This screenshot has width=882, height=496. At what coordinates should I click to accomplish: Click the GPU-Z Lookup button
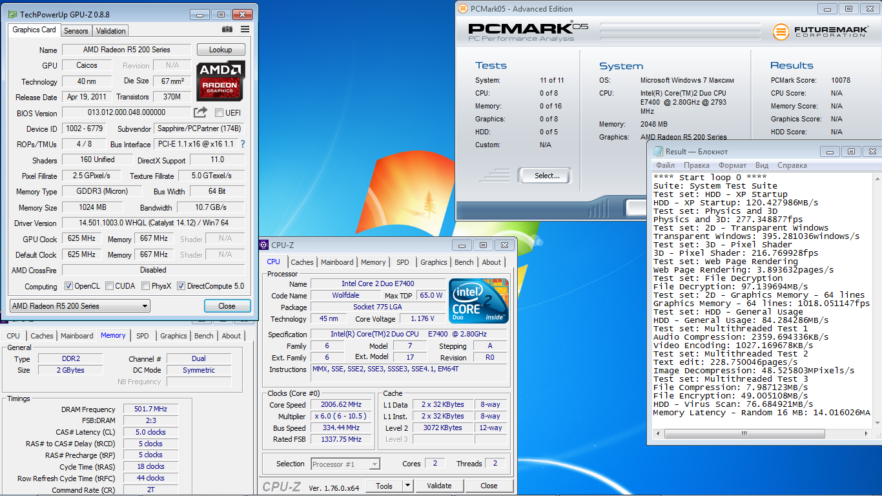coord(221,50)
